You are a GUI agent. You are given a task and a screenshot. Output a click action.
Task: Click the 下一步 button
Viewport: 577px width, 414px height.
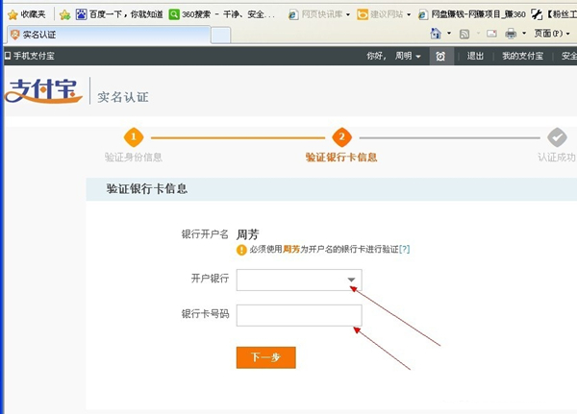[x=266, y=357]
